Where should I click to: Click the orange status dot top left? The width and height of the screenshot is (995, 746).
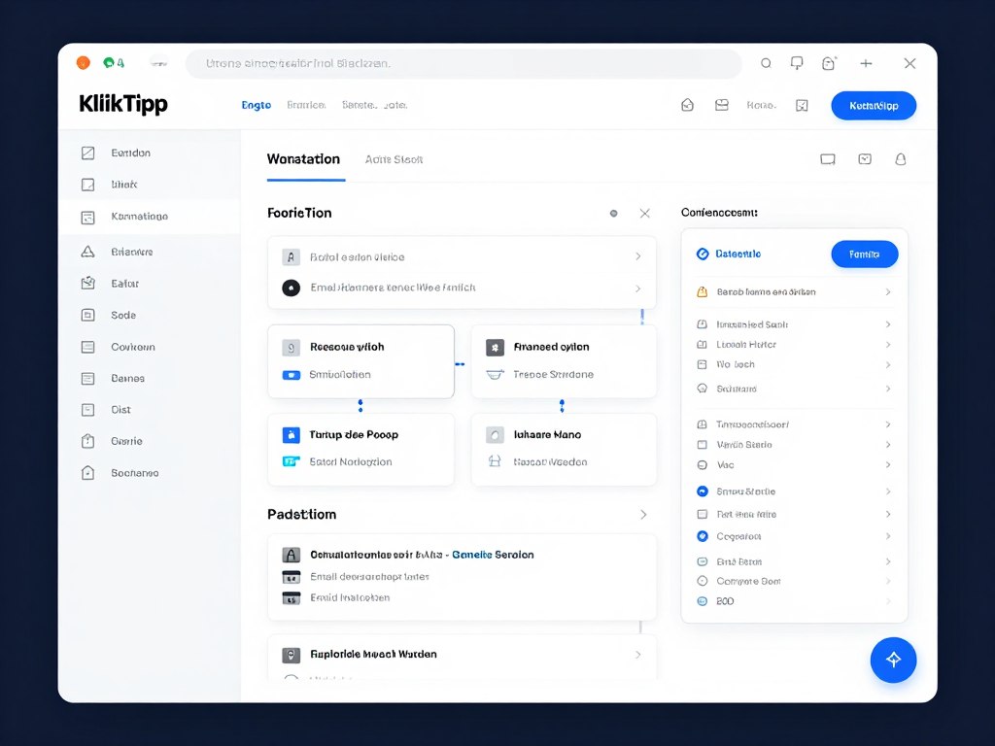coord(82,61)
